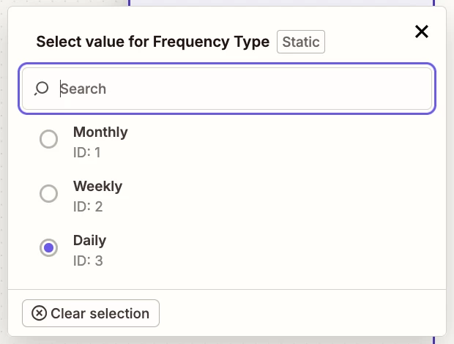
Task: Click the magnifying glass search icon
Action: (x=42, y=89)
